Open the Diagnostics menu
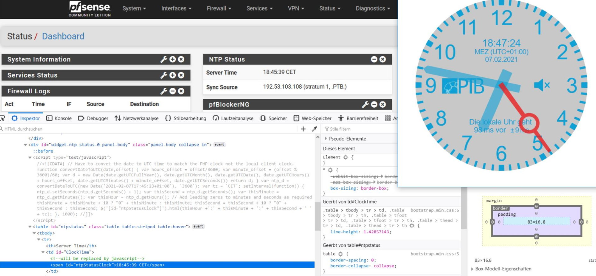 [373, 8]
